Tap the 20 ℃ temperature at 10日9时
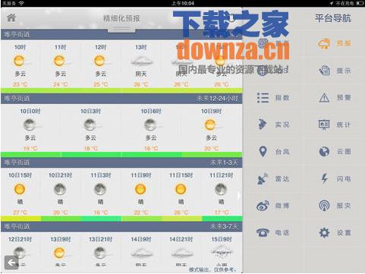This screenshot has width=365, height=274. point(212,149)
